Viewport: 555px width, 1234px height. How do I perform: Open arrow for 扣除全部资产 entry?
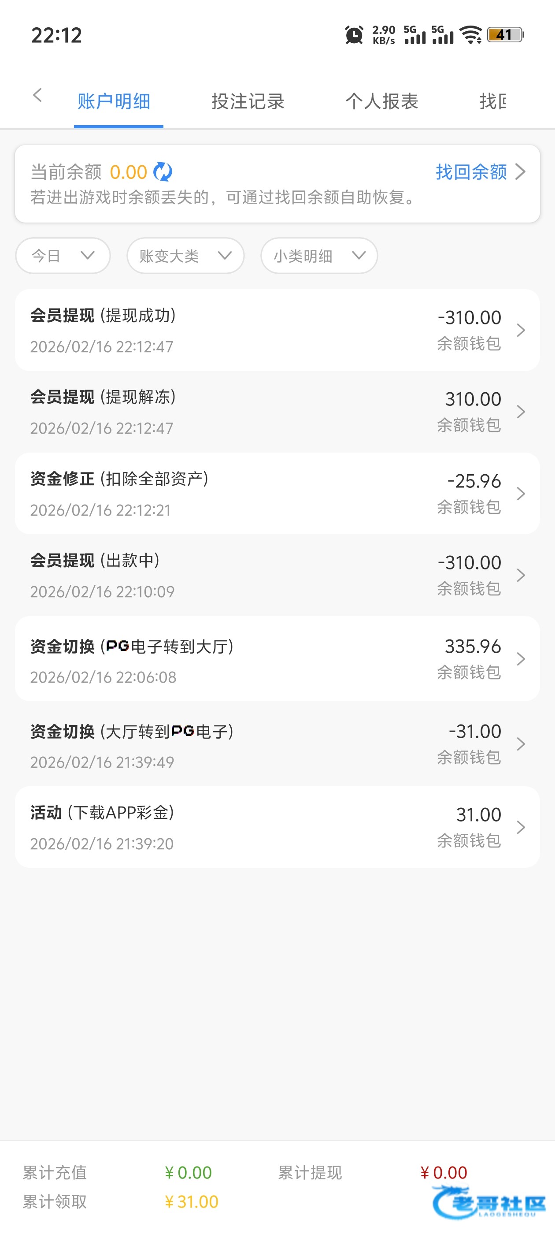coord(521,494)
